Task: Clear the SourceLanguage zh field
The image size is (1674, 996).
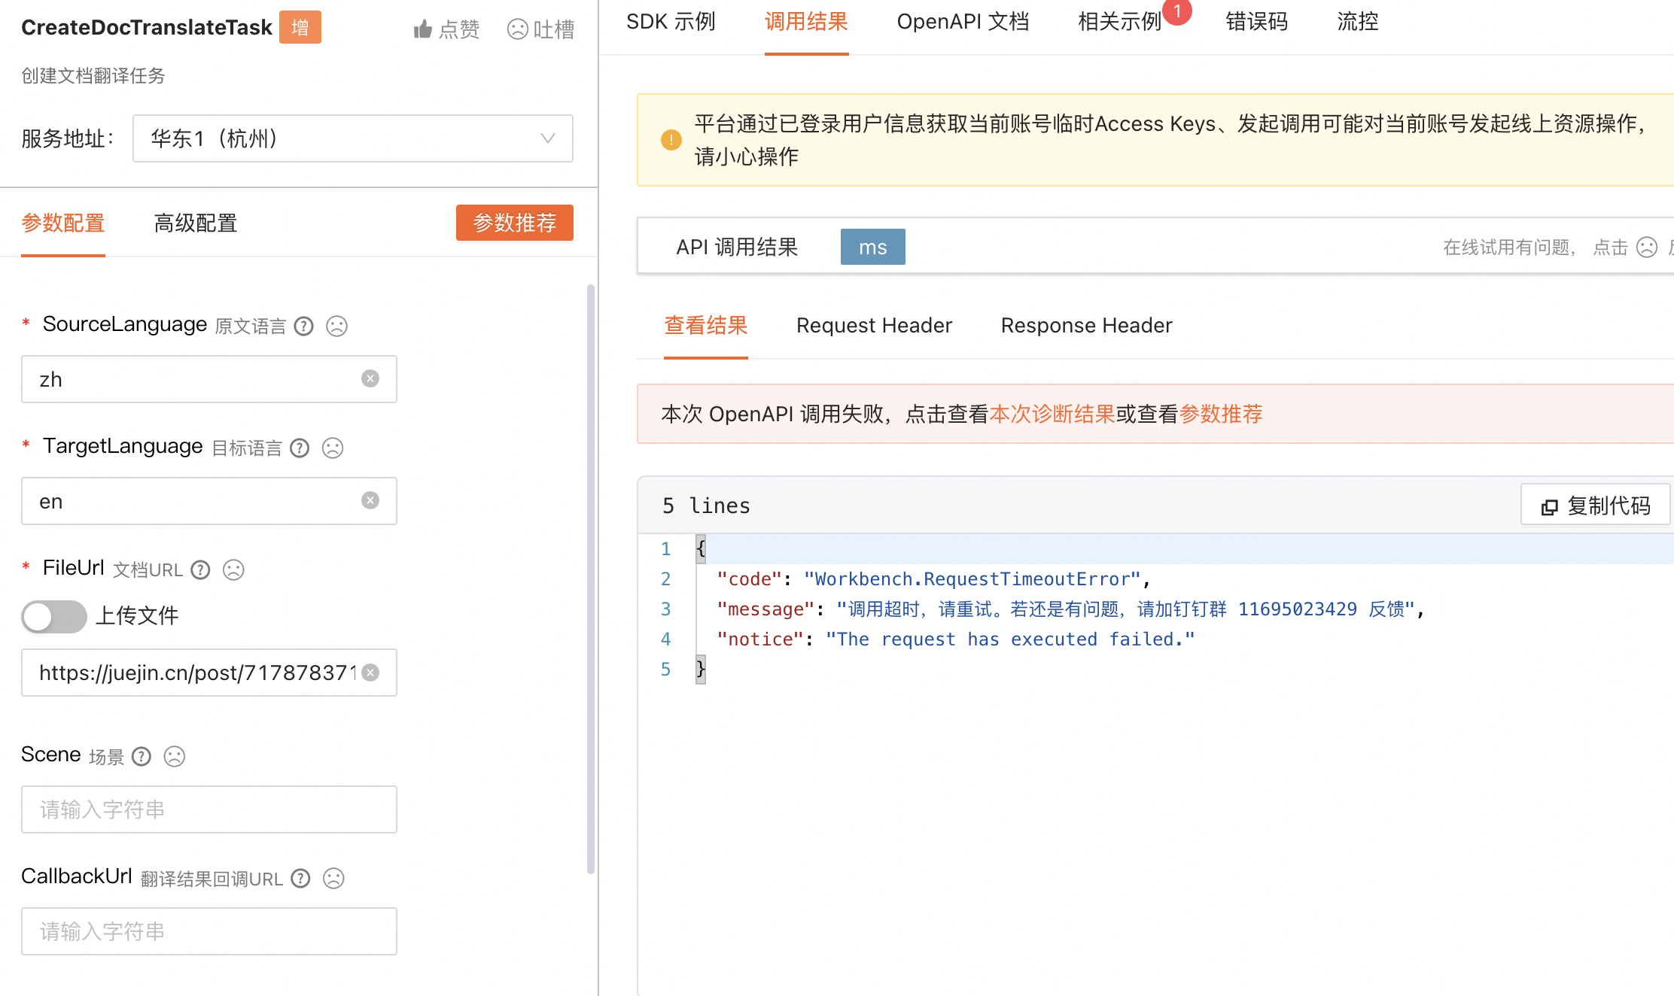Action: click(x=370, y=379)
